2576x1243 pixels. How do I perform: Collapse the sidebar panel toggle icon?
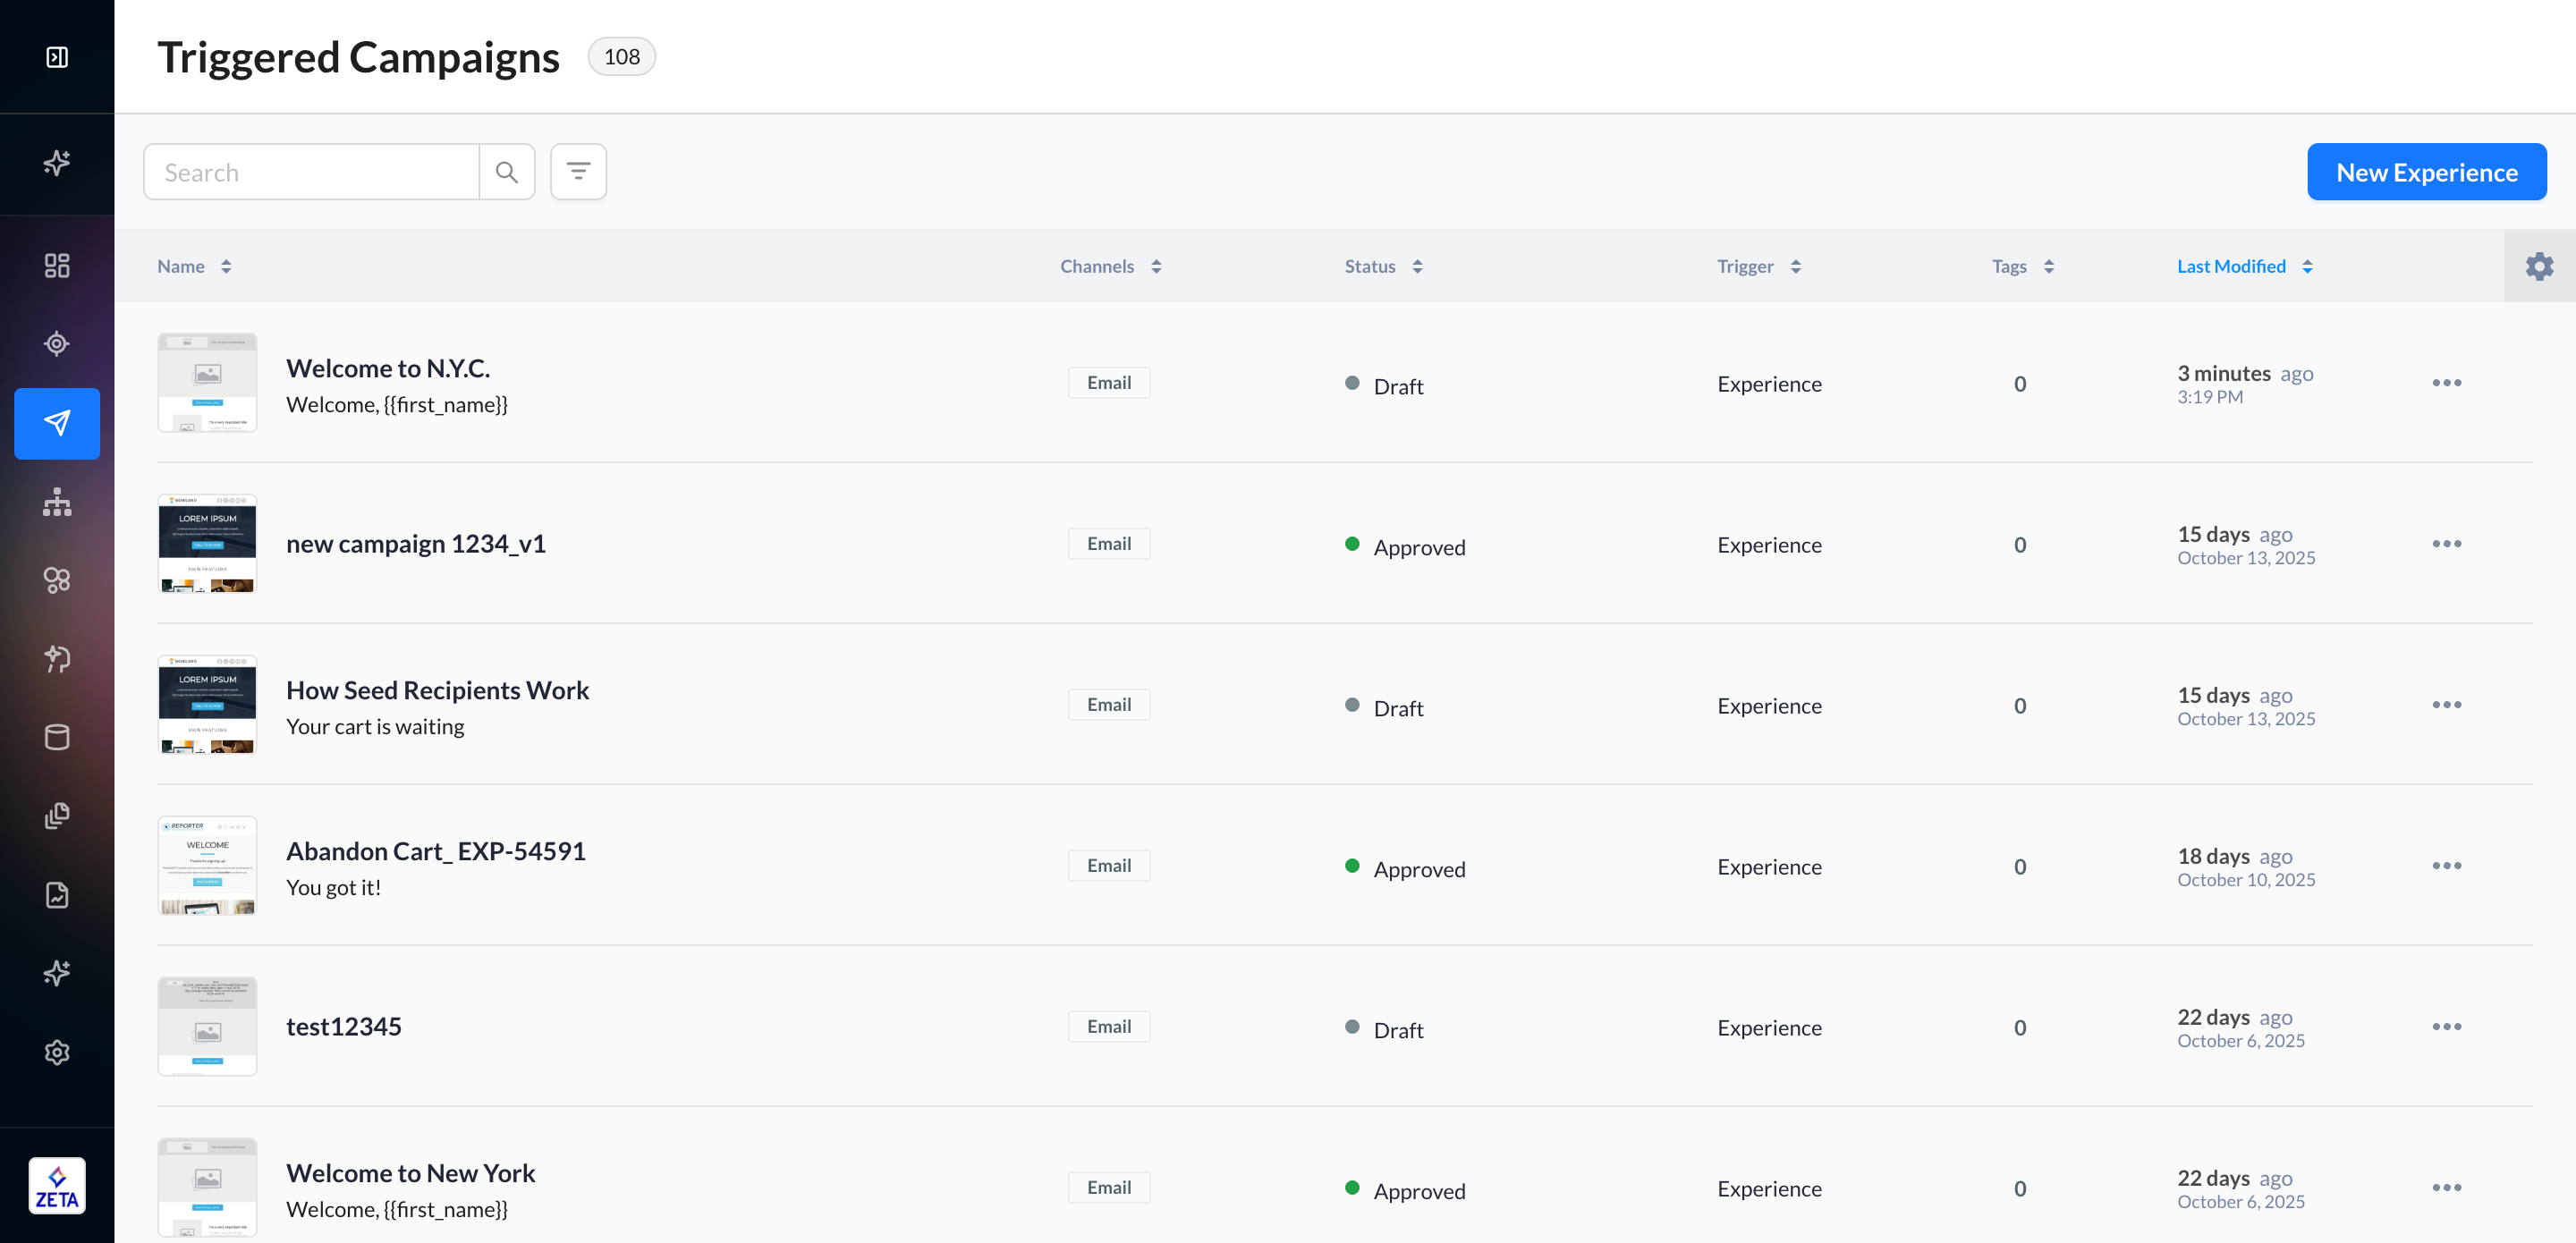[x=57, y=57]
